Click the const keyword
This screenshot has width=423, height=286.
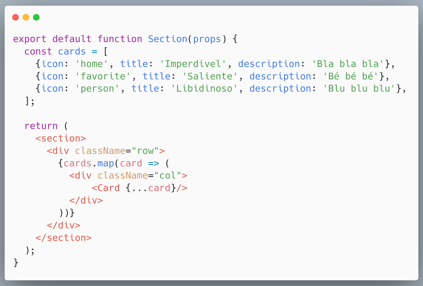point(38,51)
